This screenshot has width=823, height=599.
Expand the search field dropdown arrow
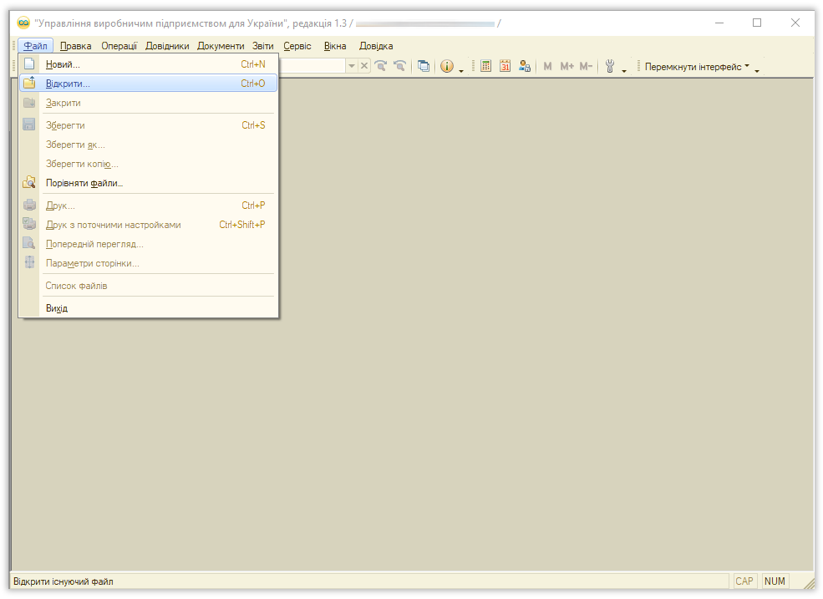click(352, 66)
